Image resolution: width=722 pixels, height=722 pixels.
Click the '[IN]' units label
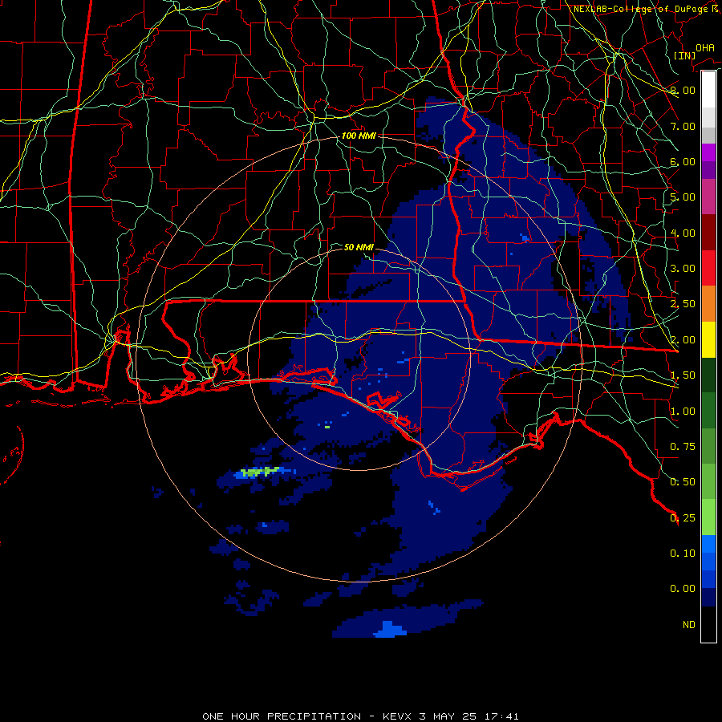(x=684, y=55)
